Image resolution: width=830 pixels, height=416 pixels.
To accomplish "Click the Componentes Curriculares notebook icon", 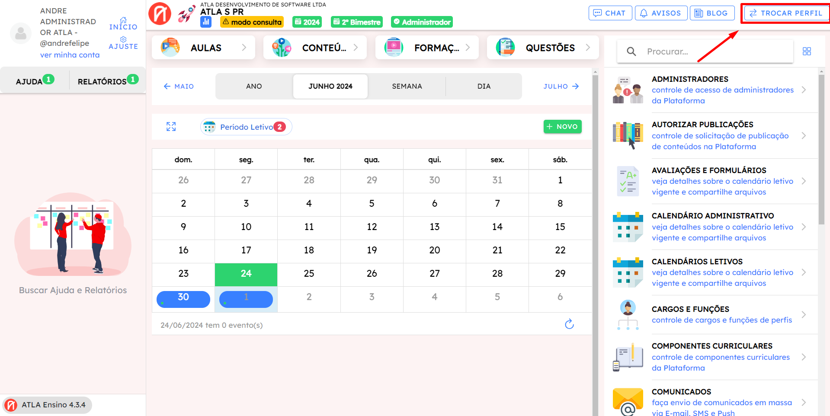I will 628,357.
